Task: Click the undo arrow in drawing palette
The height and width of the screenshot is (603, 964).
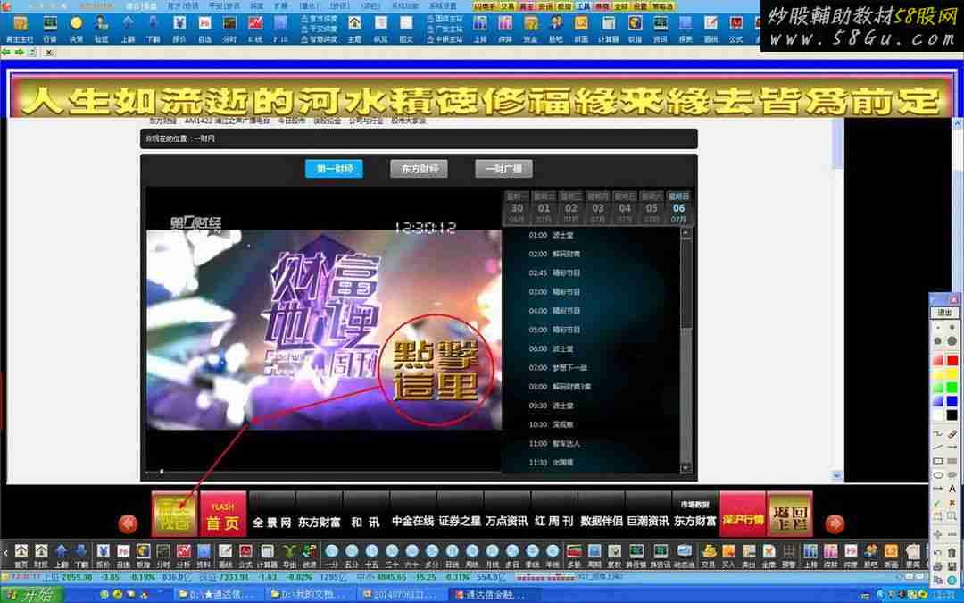Action: [938, 552]
